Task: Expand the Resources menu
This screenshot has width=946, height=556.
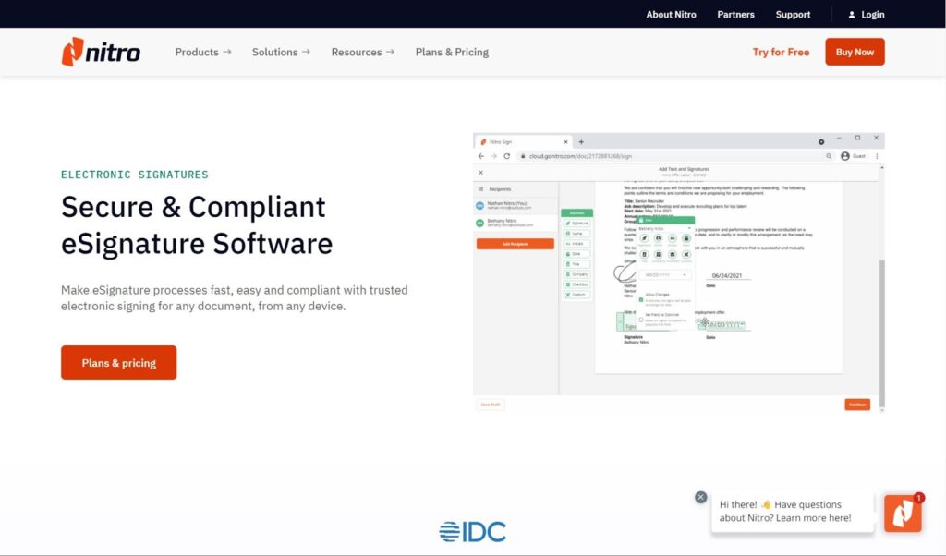Action: tap(362, 52)
